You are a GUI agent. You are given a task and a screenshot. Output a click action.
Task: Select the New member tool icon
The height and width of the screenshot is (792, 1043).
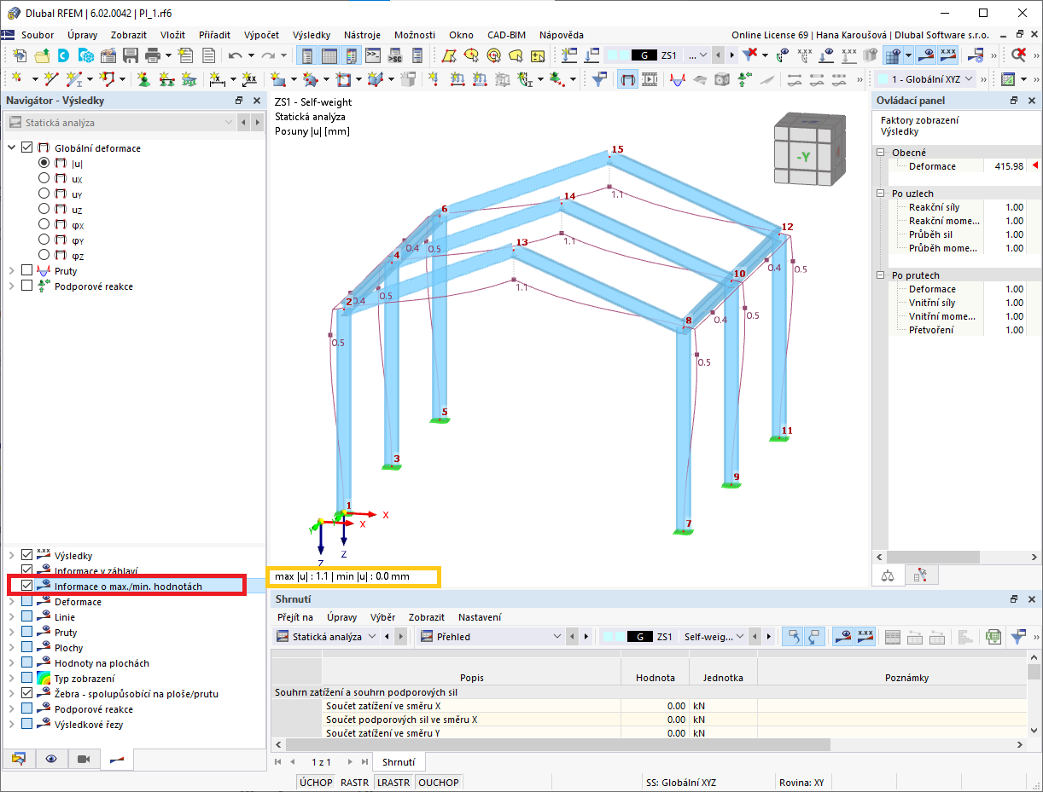click(x=75, y=79)
